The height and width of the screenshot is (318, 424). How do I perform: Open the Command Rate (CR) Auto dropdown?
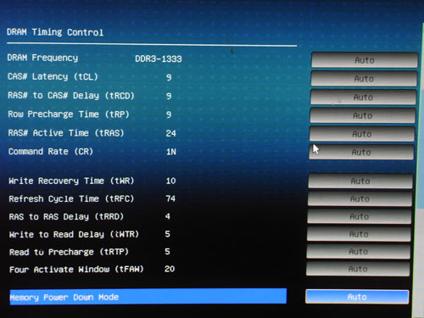[361, 153]
